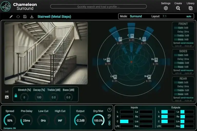Open the Create profile magnifier icon
197x131 pixels.
pos(178,8)
